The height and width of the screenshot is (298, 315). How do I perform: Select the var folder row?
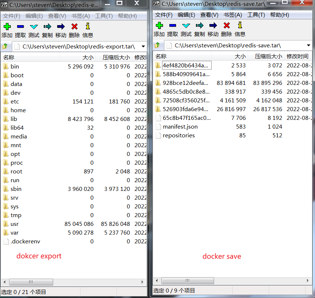coord(74,233)
